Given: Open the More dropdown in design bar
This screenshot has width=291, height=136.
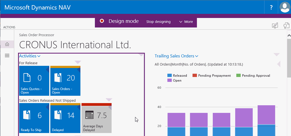Looking at the screenshot, I should [x=186, y=21].
